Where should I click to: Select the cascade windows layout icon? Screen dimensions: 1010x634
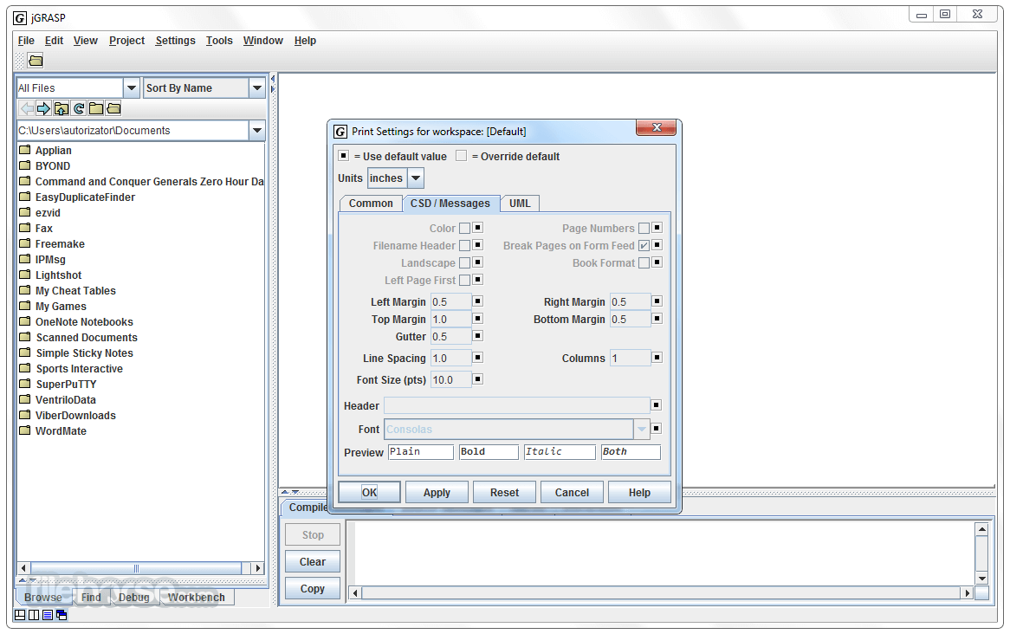coord(62,615)
